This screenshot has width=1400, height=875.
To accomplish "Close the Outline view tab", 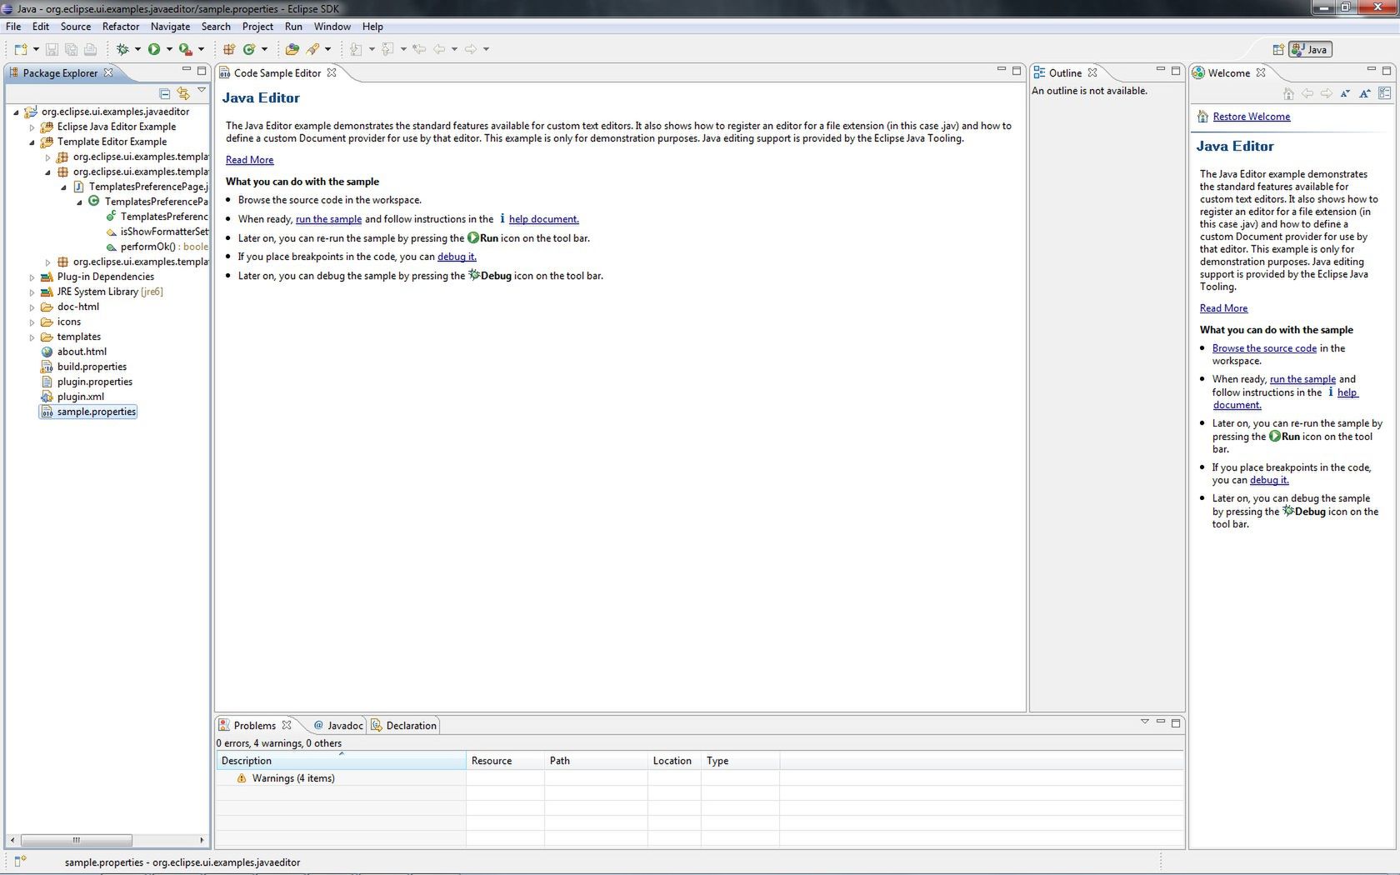I will [1092, 72].
